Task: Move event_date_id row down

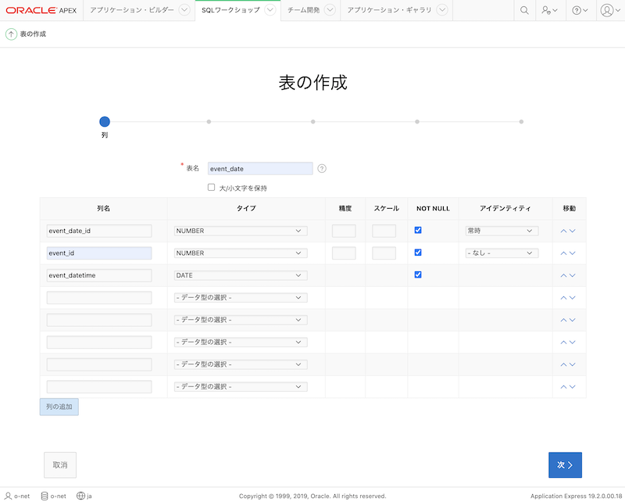Action: [573, 231]
